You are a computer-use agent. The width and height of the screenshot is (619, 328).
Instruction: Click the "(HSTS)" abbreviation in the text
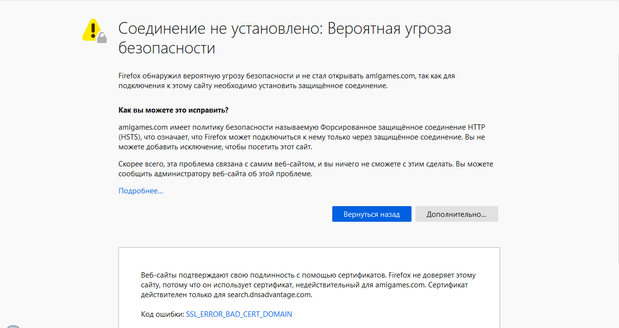point(130,137)
